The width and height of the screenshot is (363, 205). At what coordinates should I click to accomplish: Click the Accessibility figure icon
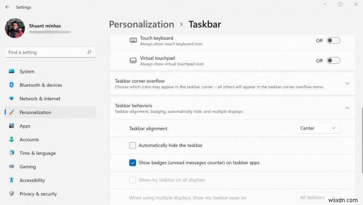pyautogui.click(x=11, y=180)
